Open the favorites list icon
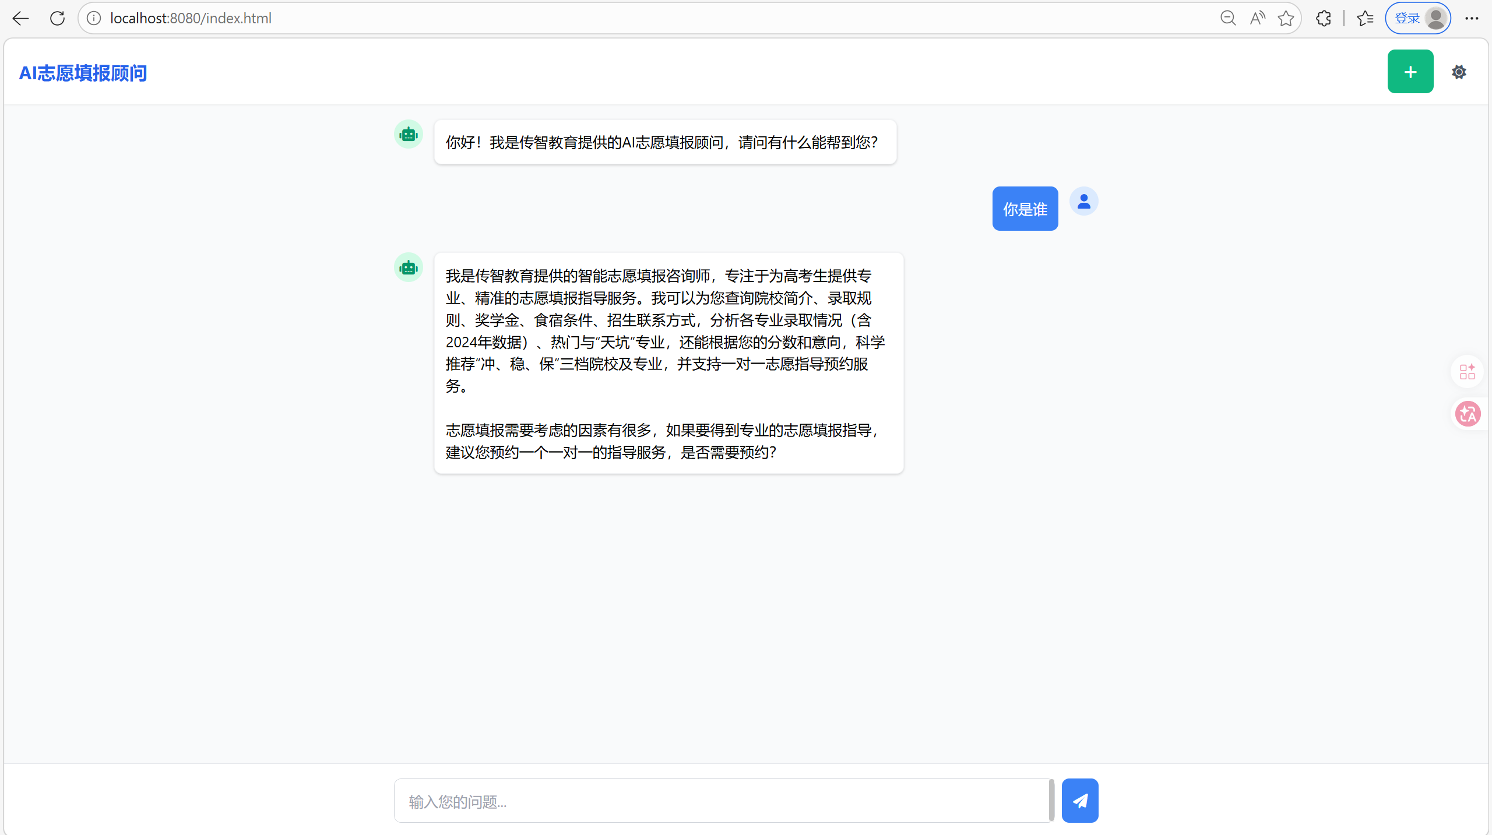This screenshot has width=1492, height=835. tap(1365, 19)
